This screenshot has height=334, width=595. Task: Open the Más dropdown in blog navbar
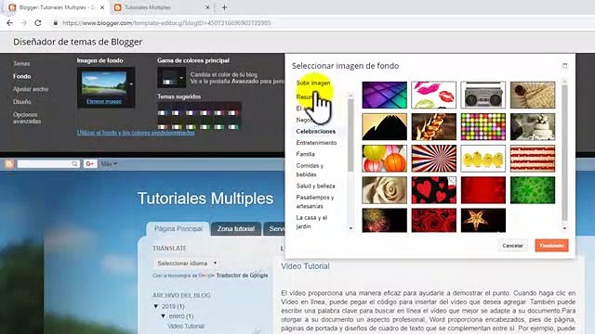pos(109,163)
